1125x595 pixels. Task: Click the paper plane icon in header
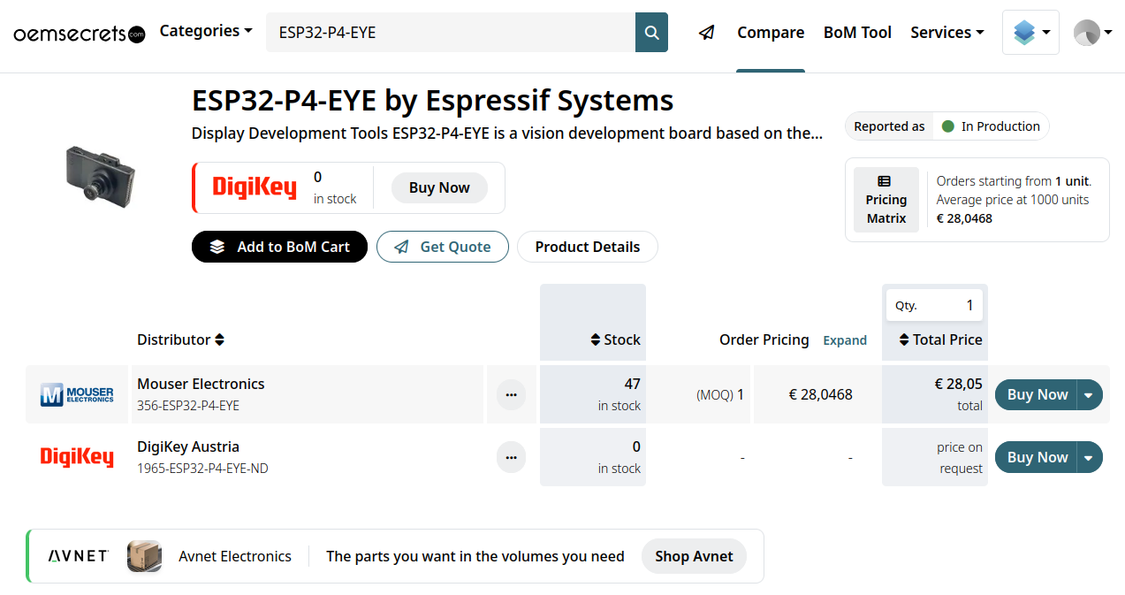(x=706, y=33)
